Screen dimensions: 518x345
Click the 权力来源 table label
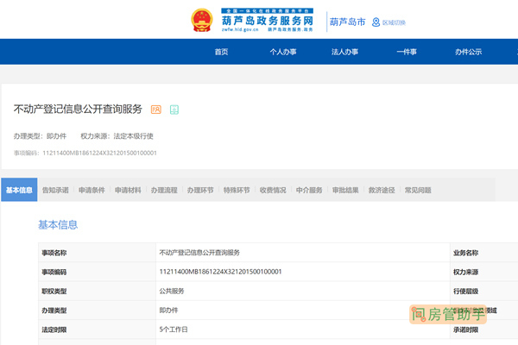466,272
